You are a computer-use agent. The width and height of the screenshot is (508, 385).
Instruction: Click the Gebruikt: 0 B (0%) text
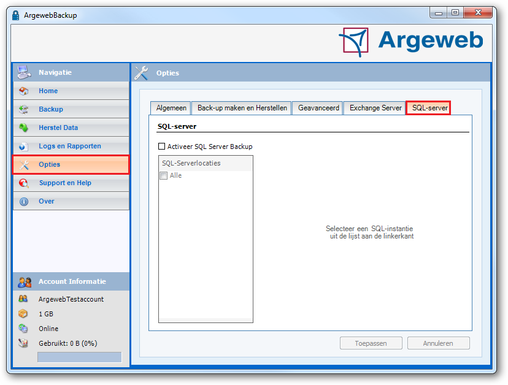coord(68,343)
